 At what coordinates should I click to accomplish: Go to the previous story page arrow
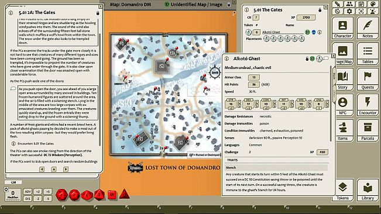pos(42,169)
